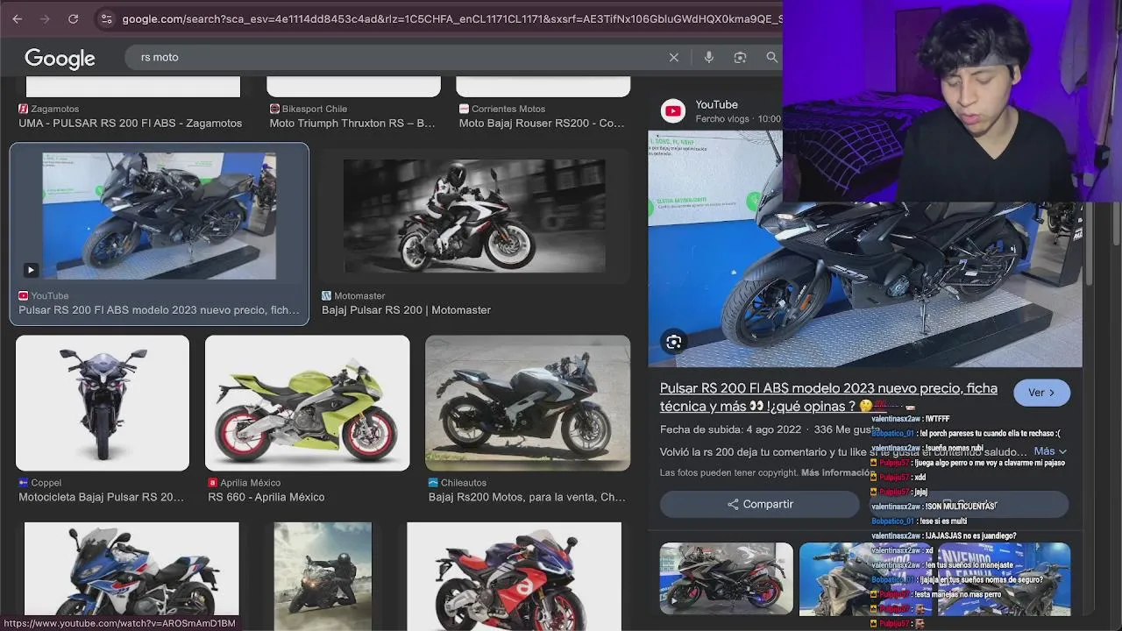Image resolution: width=1122 pixels, height=631 pixels.
Task: Click the Google logo
Action: (x=60, y=58)
